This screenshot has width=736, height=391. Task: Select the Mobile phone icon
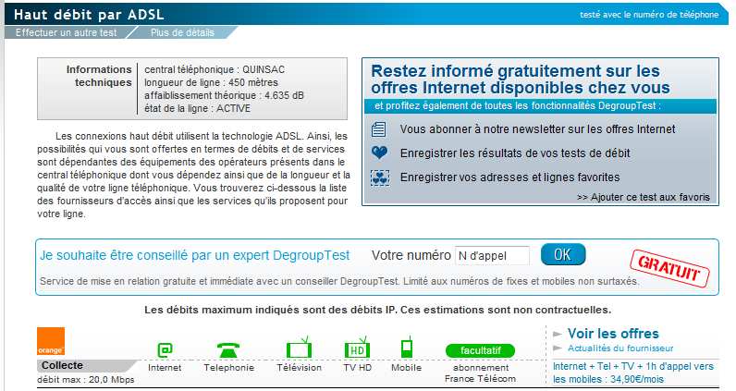(407, 348)
